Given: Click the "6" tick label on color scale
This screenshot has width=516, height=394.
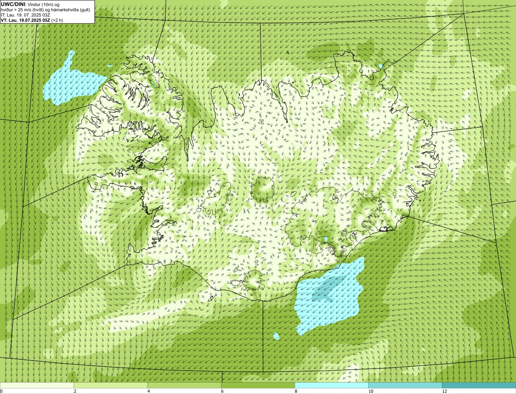Looking at the screenshot, I should (x=222, y=391).
